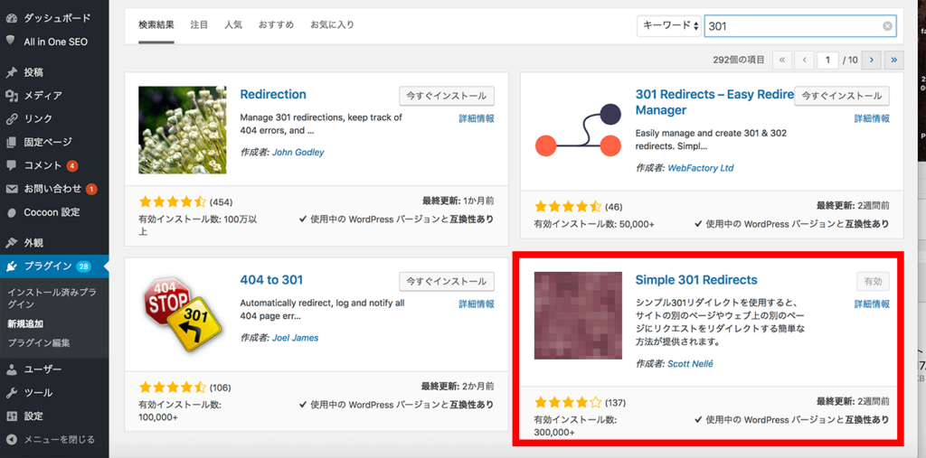Open 詳細情報 for 404 to 301
The height and width of the screenshot is (458, 926).
[x=477, y=304]
